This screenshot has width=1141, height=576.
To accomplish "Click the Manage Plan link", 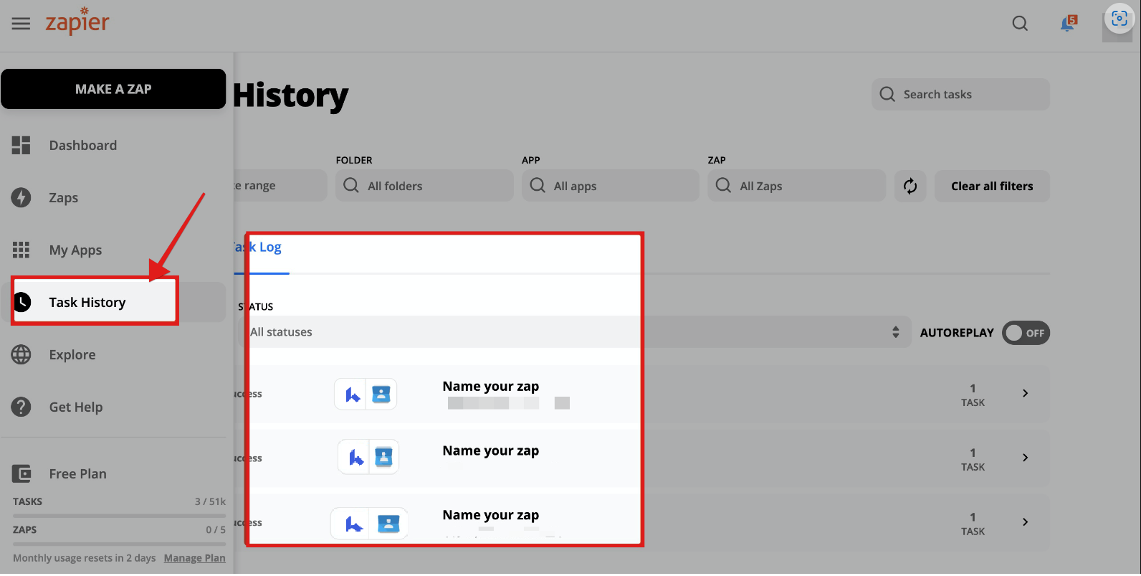I will click(194, 558).
